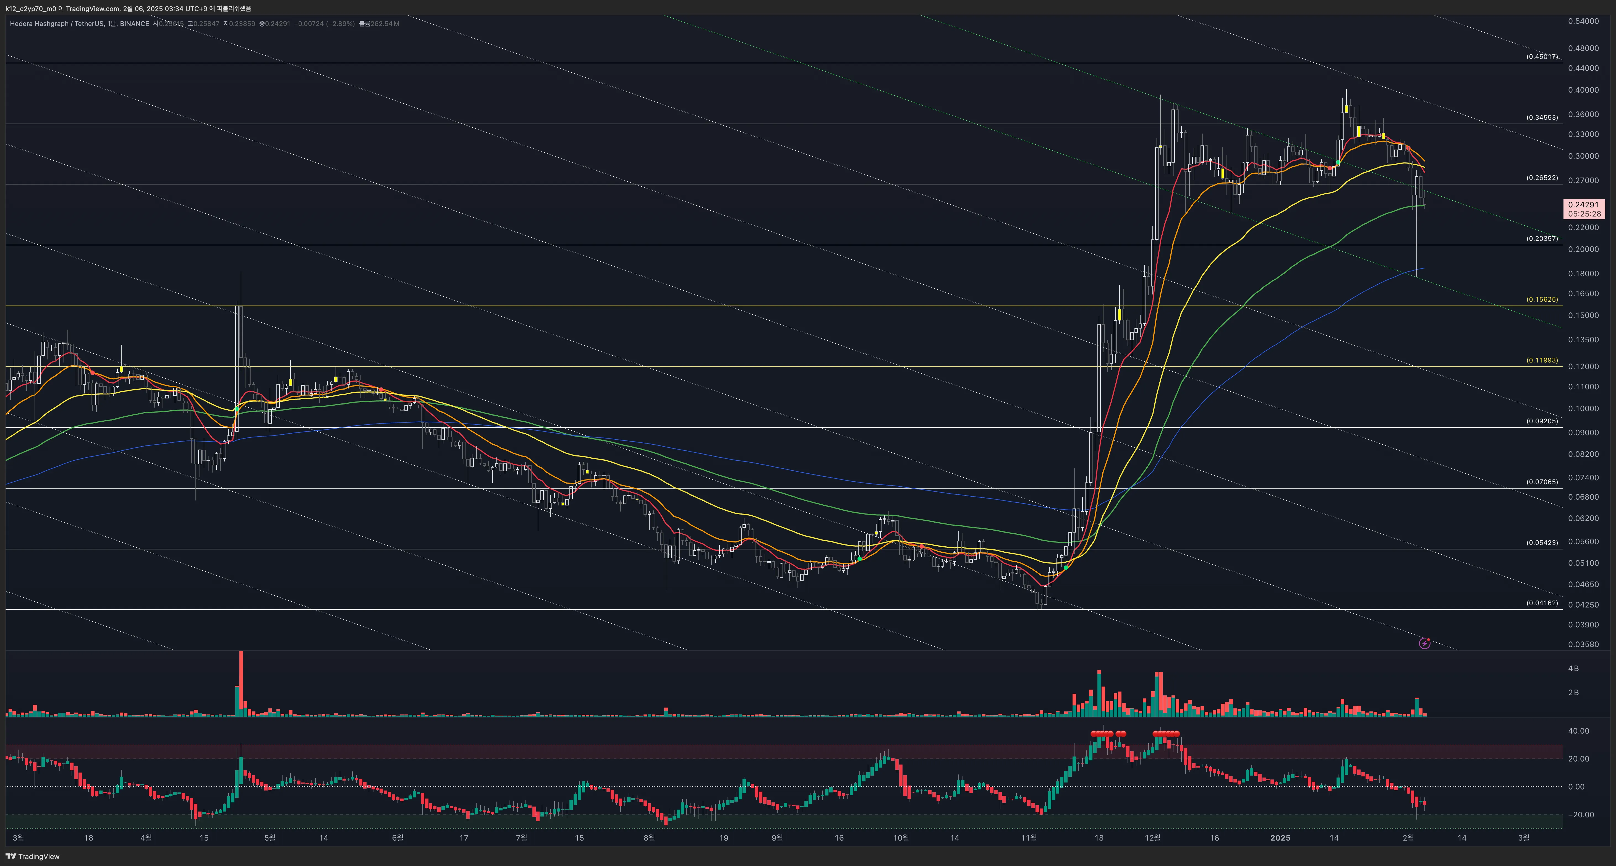Click the (0.07065) level label

tap(1542, 482)
